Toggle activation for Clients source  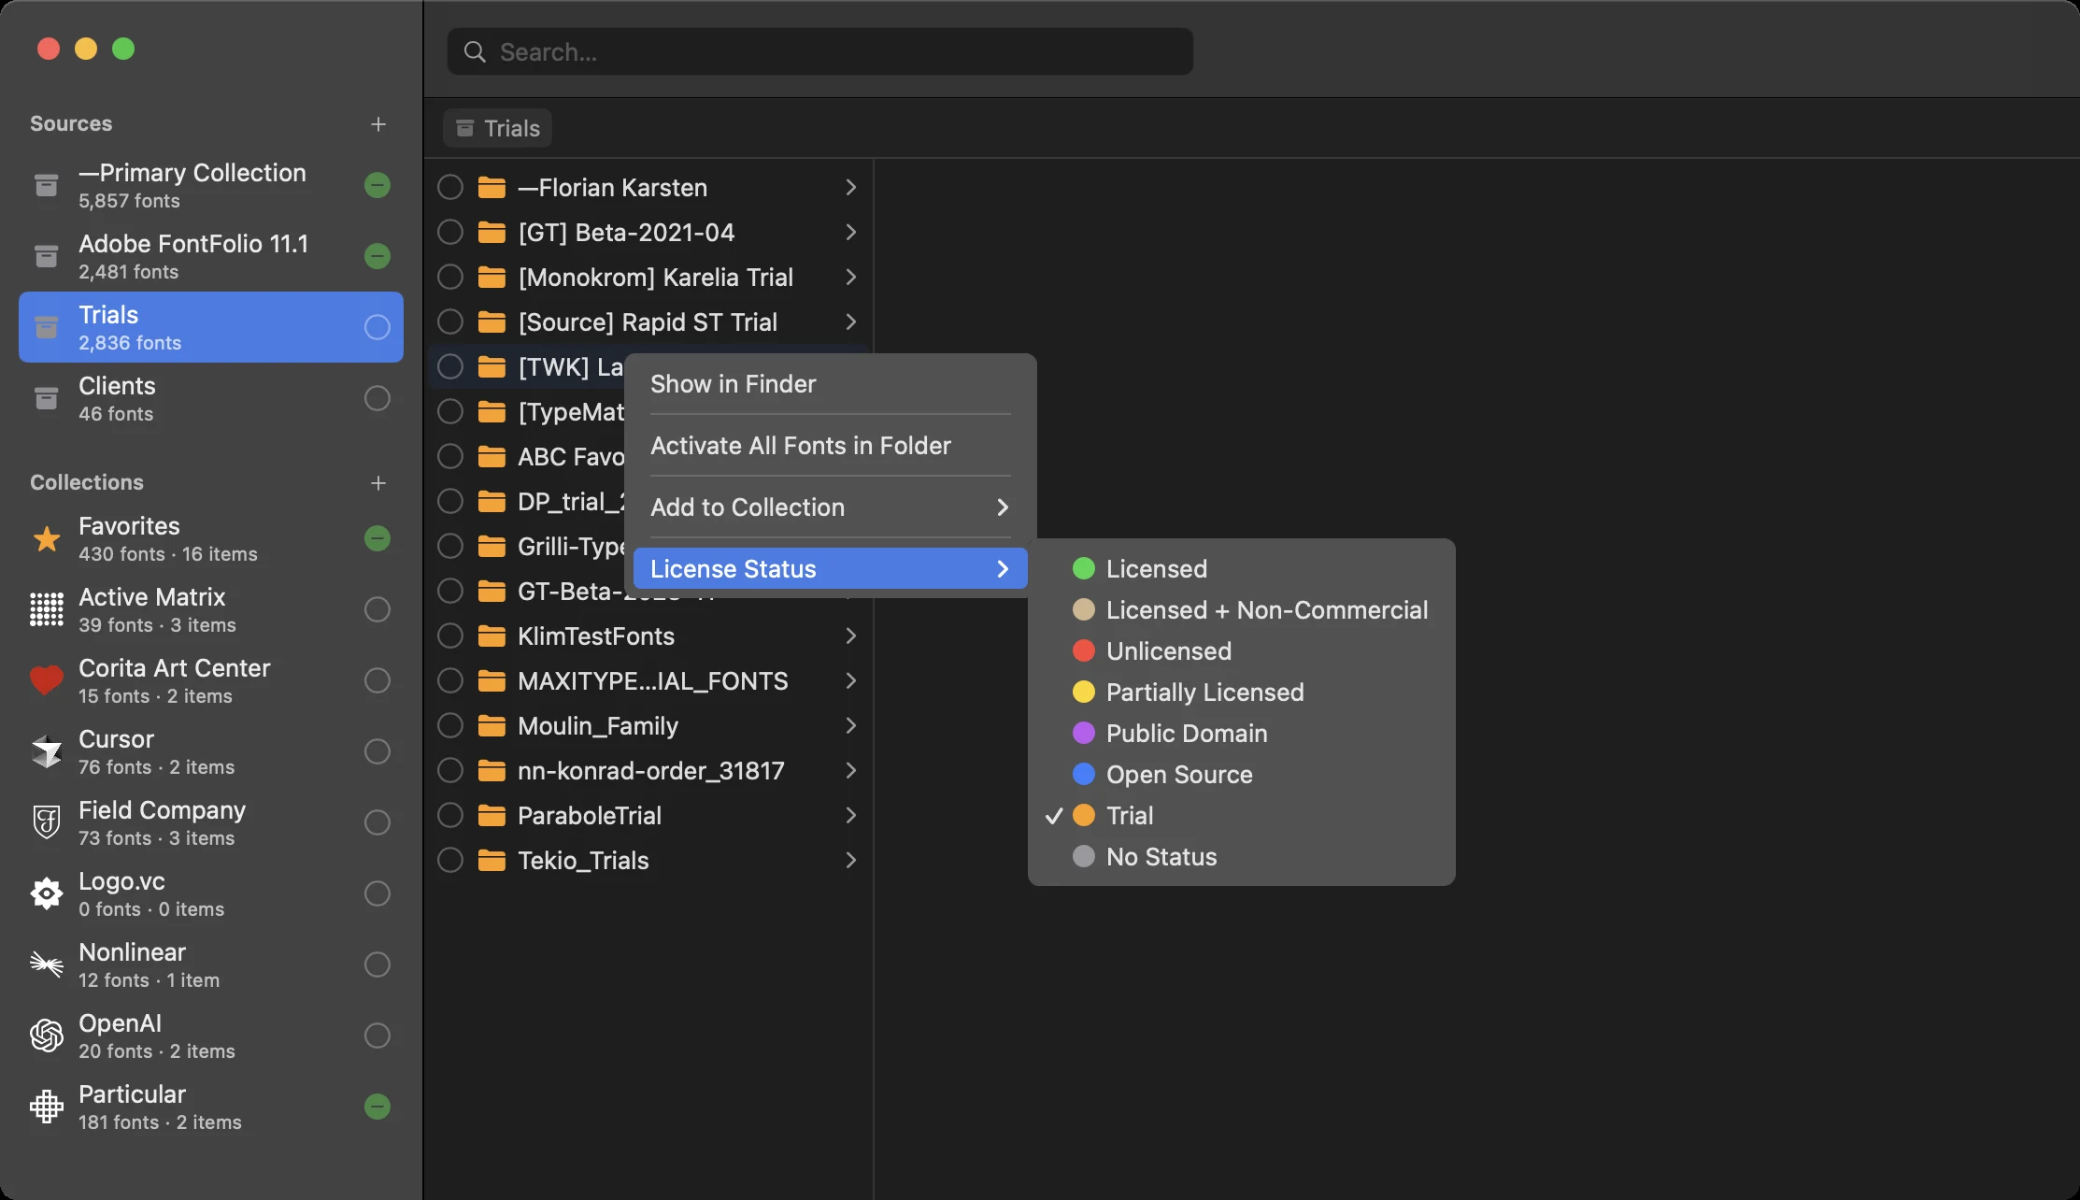point(378,398)
